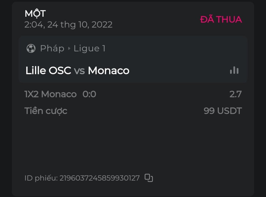Image resolution: width=266 pixels, height=197 pixels.
Task: Select Monaco in the match title
Action: [x=109, y=71]
